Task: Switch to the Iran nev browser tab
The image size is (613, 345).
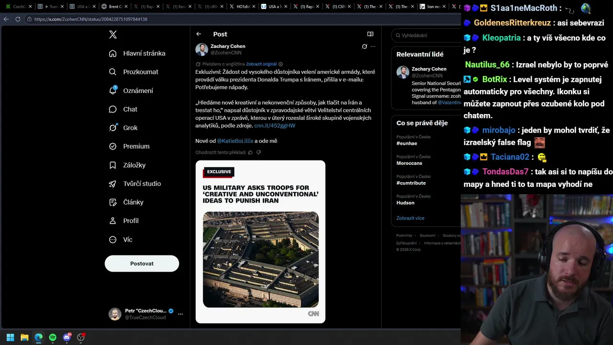Action: coord(433,7)
